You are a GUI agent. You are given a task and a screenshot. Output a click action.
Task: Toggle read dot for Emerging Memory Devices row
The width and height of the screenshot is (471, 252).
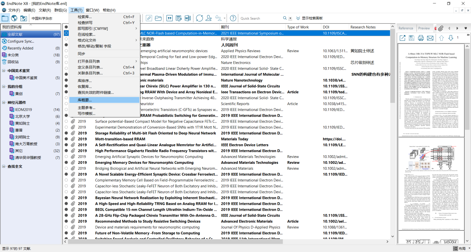[66, 162]
